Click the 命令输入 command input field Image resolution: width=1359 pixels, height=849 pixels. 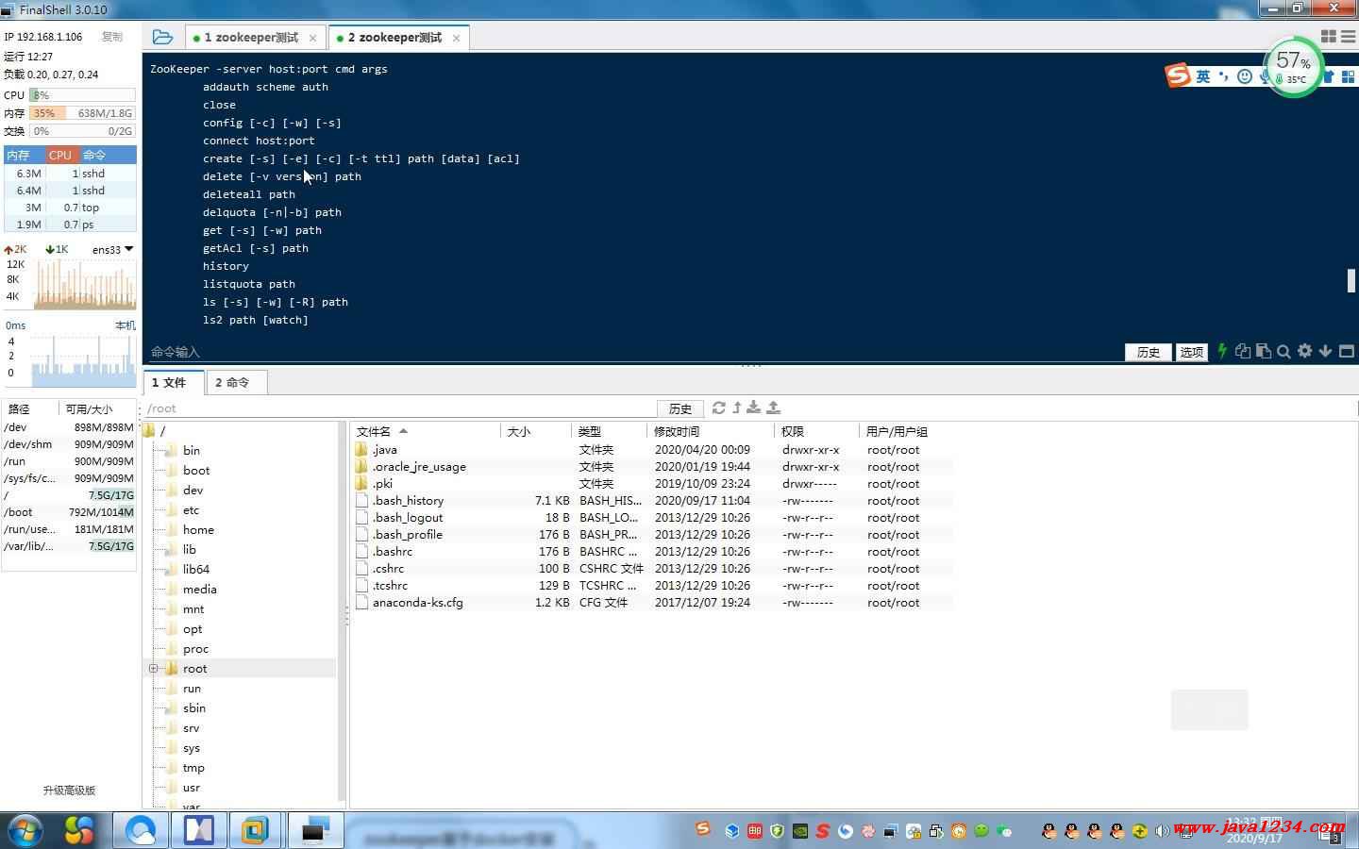(632, 352)
